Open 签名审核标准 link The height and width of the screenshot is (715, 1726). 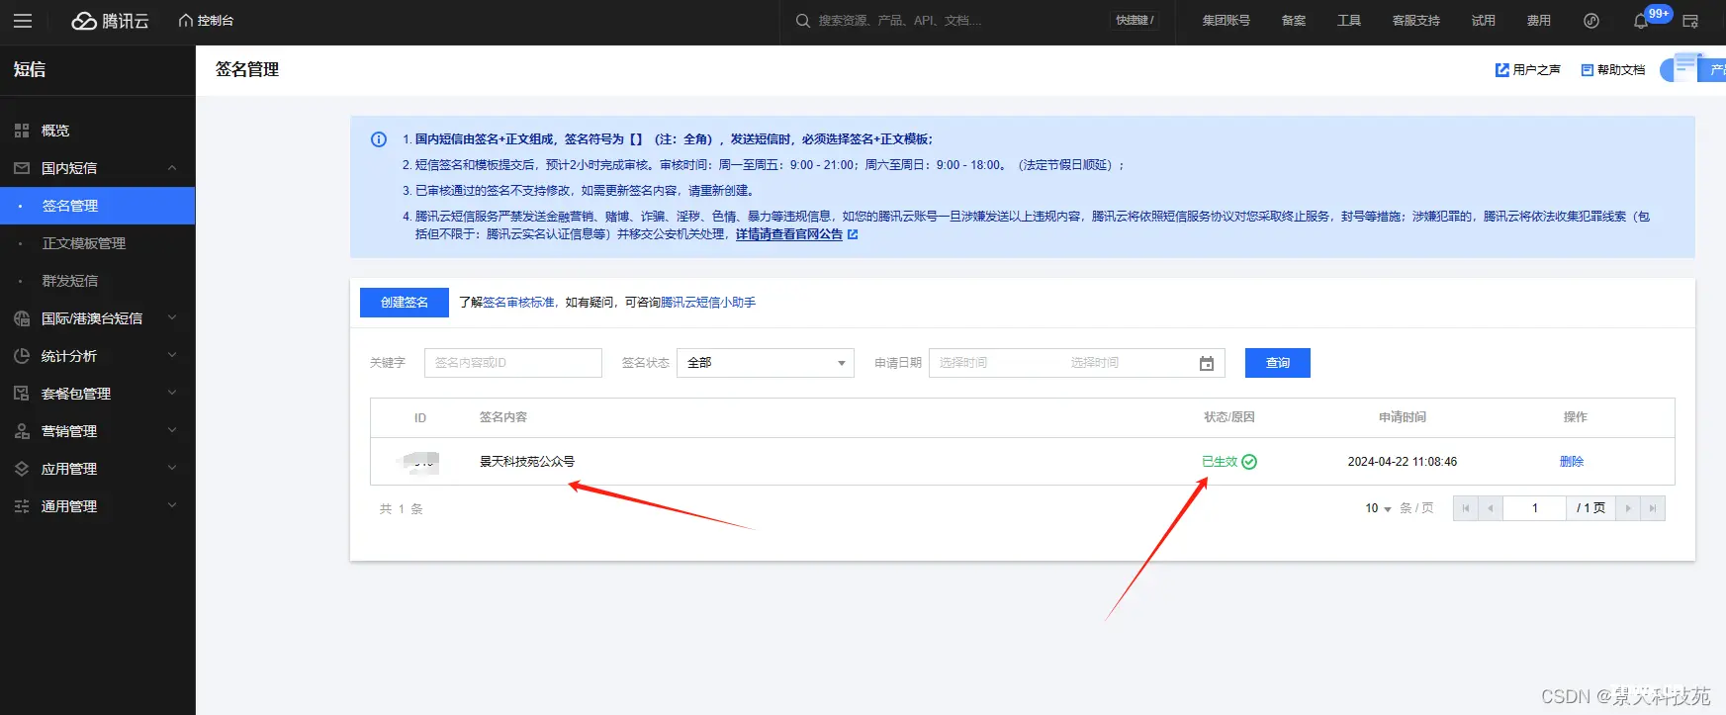[x=518, y=303]
